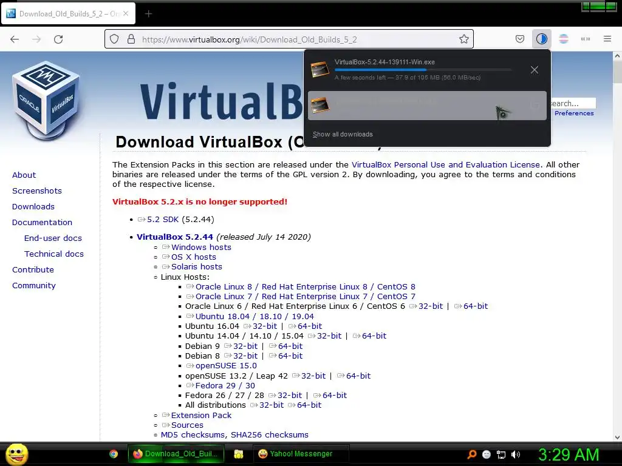Open the VirtualBox Personal Use and Evaluation License

[x=445, y=165]
